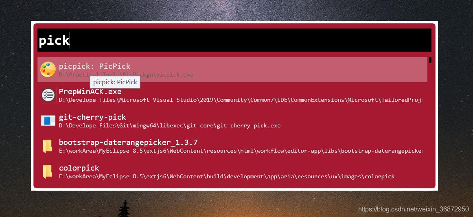Viewport: 473px width, 217px height.
Task: Click the git-cherry-pick.exe path under Git\mingw64
Action: (169, 125)
